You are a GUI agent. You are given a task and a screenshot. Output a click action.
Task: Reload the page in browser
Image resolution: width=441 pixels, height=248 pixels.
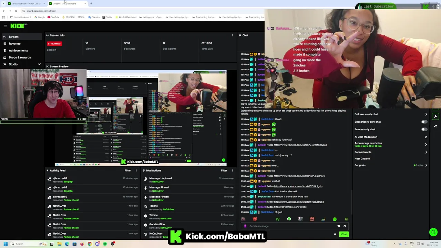pos(16,11)
